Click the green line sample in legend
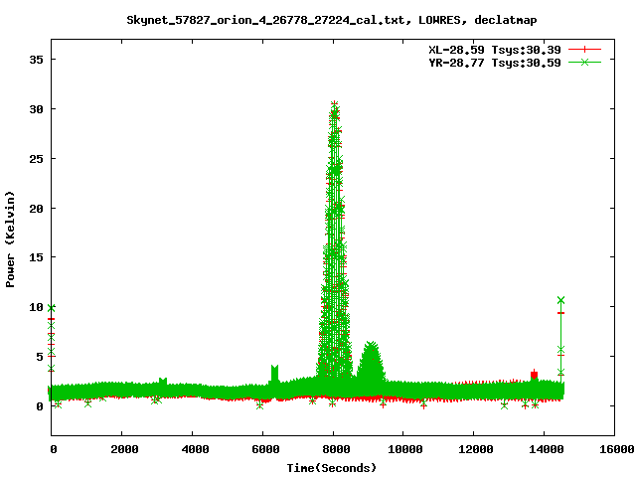The height and width of the screenshot is (477, 636). (x=584, y=62)
